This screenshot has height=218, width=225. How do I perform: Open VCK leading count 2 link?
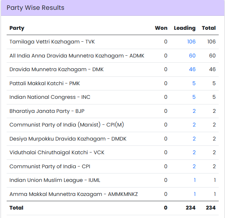point(194,152)
